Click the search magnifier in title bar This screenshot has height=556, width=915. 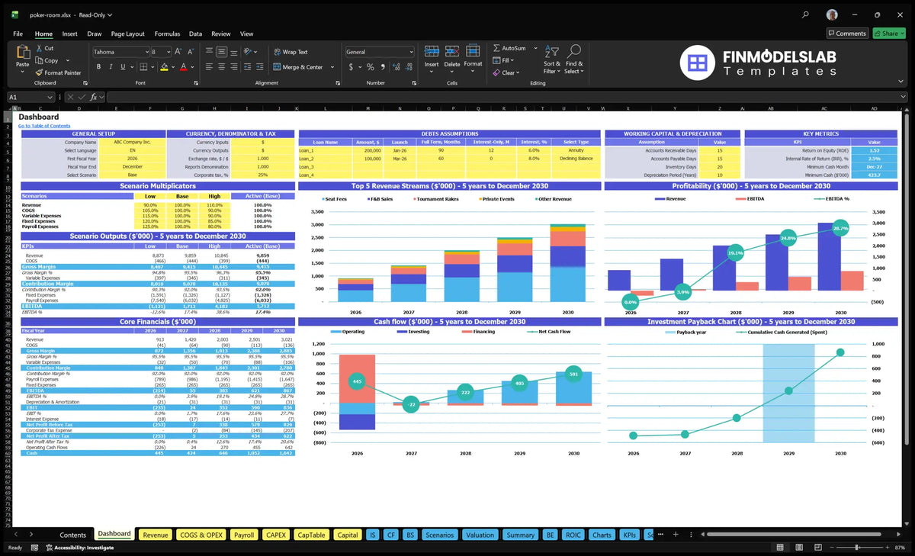tap(806, 14)
